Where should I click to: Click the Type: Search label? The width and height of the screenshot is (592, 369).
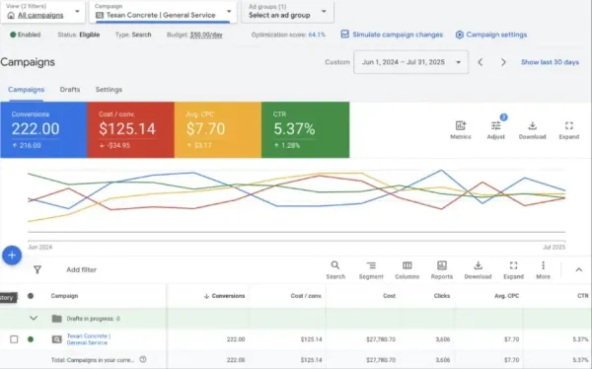(133, 35)
